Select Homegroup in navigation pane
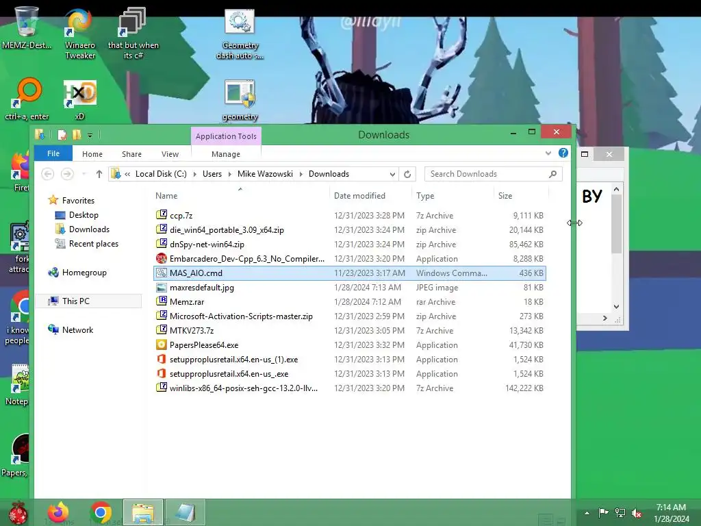 [x=84, y=273]
